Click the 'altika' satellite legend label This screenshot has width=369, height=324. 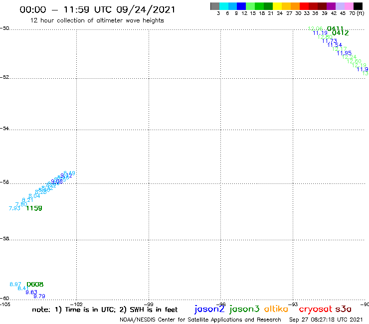tap(276, 309)
